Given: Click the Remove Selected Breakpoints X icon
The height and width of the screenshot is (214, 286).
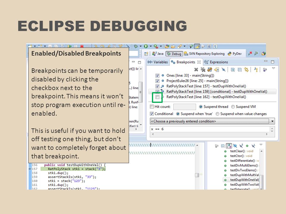Looking at the screenshot, I should click(x=196, y=70).
